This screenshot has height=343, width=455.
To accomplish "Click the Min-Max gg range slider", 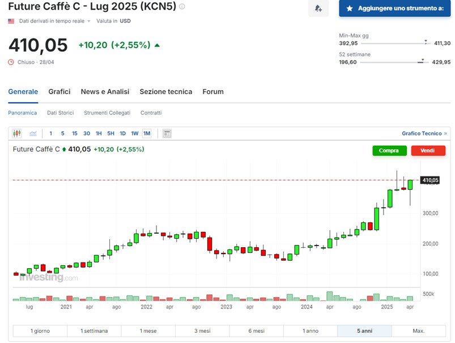I will [x=396, y=43].
